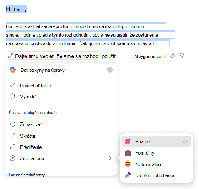Click the trash bin icon beside Vyhodiť
The height and width of the screenshot is (189, 199).
(13, 96)
